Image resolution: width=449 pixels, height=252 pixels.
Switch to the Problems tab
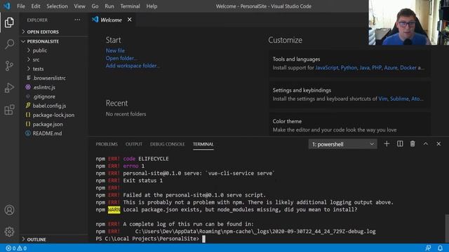(107, 144)
